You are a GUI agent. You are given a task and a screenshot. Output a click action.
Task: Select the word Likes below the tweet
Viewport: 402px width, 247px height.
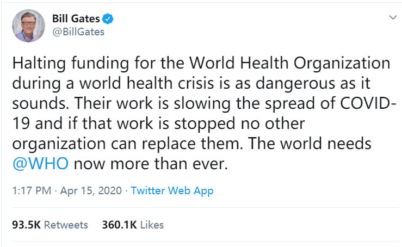152,225
